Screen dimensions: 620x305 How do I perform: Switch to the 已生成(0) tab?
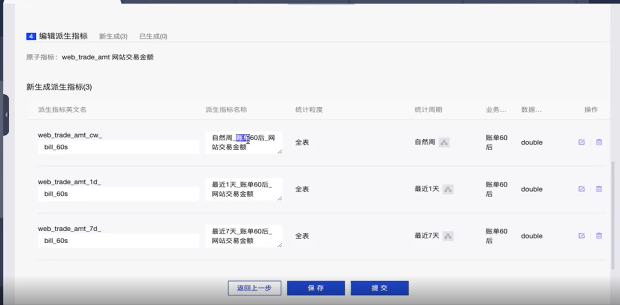pyautogui.click(x=153, y=37)
